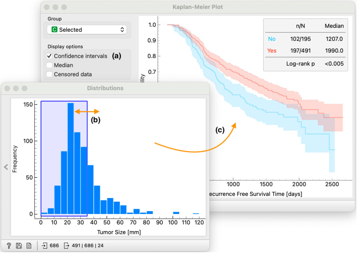Toggle the Confidence intervals checkbox
This screenshot has height=253, width=357.
click(49, 56)
